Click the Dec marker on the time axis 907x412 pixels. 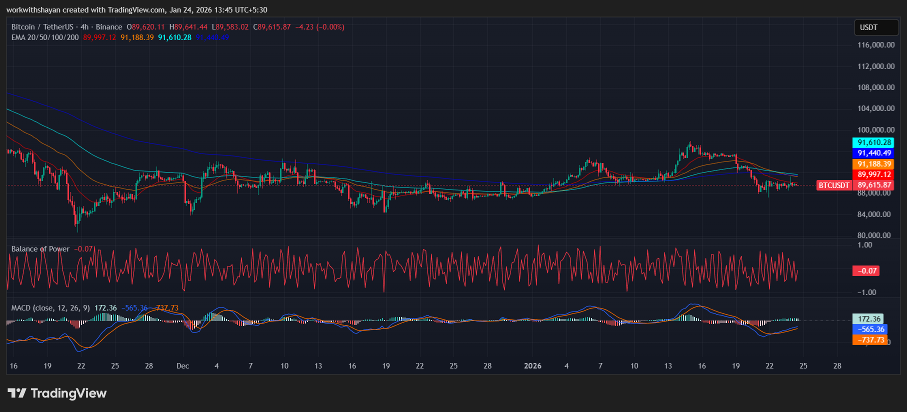(183, 366)
